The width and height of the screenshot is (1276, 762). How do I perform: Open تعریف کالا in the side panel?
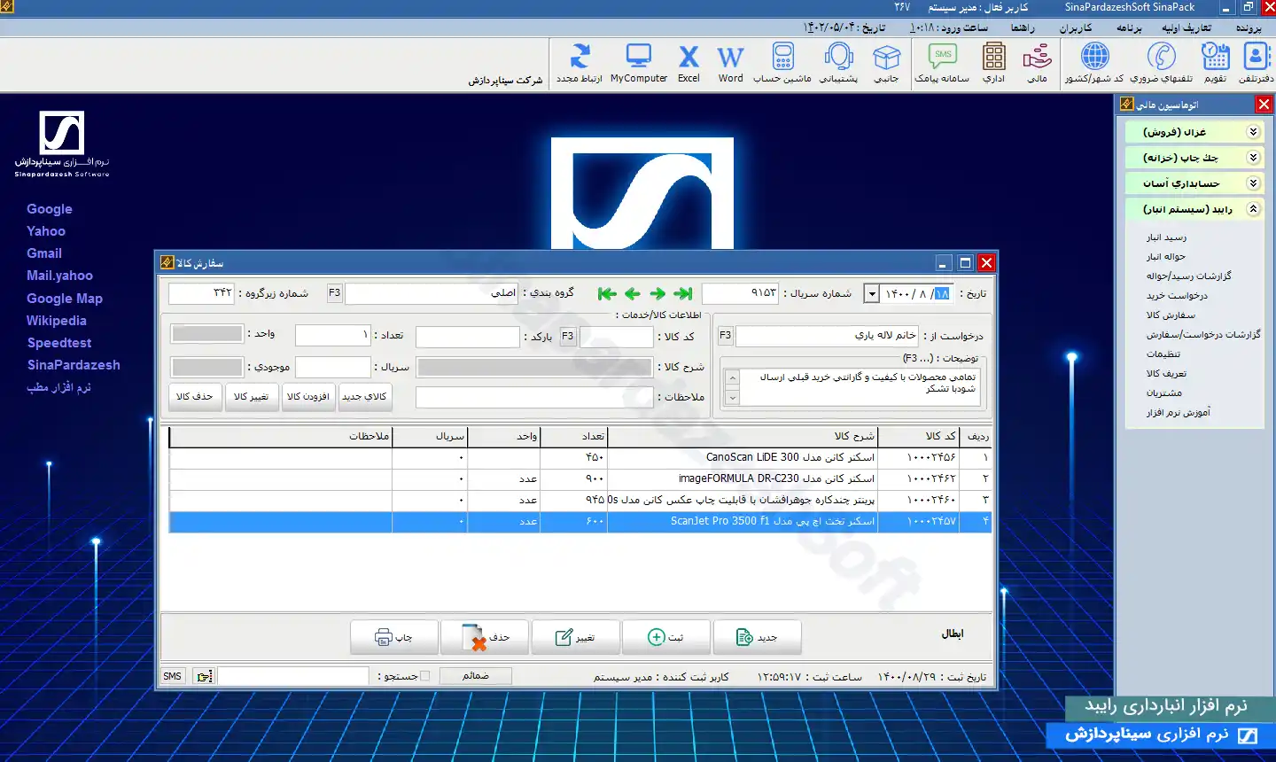pos(1166,374)
